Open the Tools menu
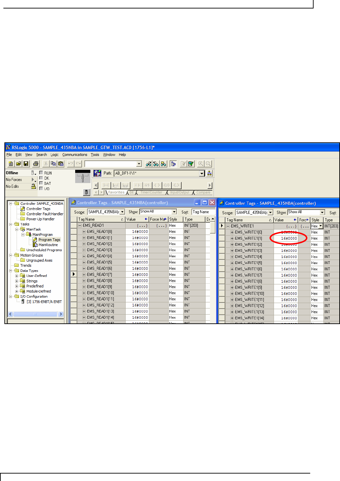This screenshot has width=340, height=481. click(95, 155)
